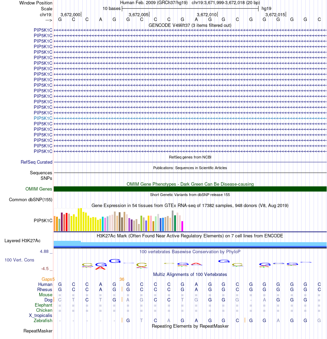Image resolution: width=327 pixels, height=339 pixels.
Task: Click '100 vertebrates Basewise Conservation by PhyloP' title
Action: (190, 251)
